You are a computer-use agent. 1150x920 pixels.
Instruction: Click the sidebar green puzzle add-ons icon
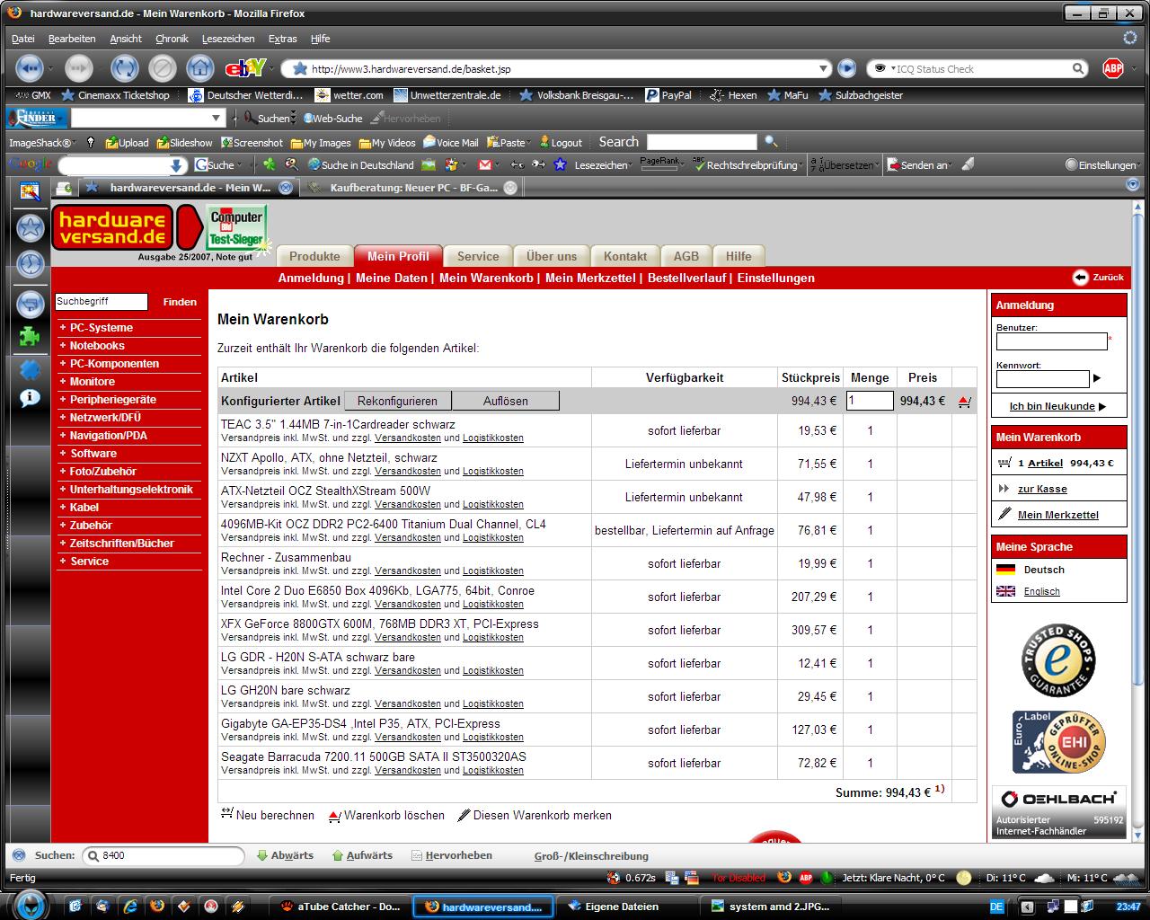tap(31, 337)
